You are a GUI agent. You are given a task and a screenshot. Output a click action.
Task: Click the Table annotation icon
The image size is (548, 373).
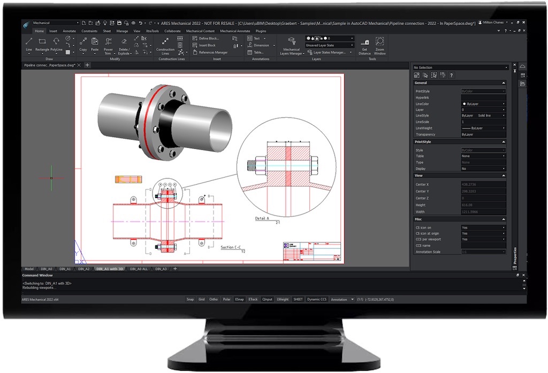click(x=249, y=52)
